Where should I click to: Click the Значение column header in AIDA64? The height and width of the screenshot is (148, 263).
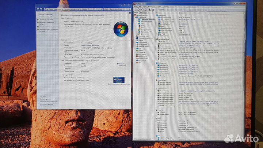(x=182, y=13)
